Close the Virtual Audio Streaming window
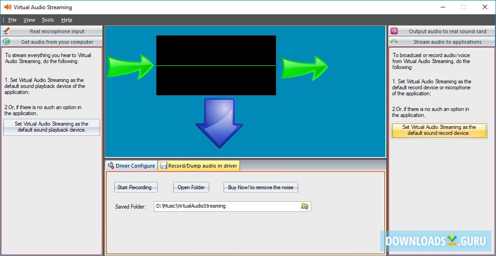496x256 pixels. tap(484, 7)
